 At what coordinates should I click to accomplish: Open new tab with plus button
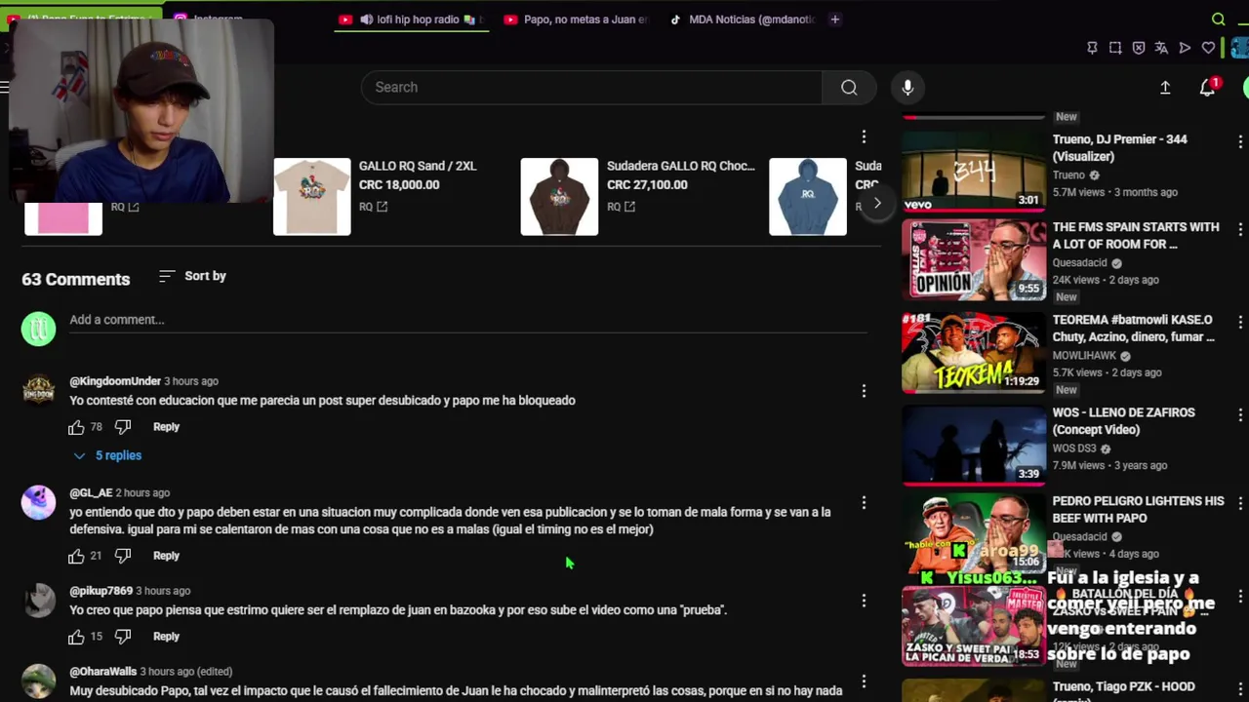(x=834, y=19)
